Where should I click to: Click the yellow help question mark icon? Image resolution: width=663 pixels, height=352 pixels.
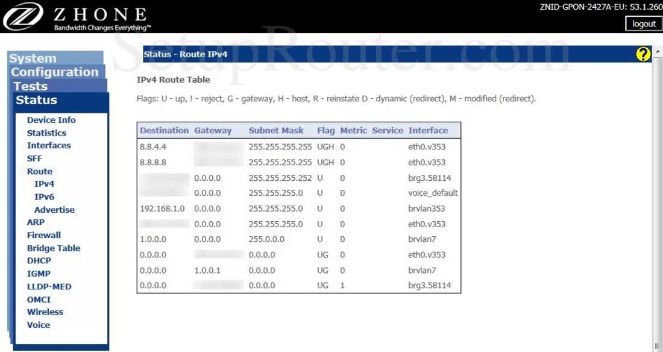point(643,54)
